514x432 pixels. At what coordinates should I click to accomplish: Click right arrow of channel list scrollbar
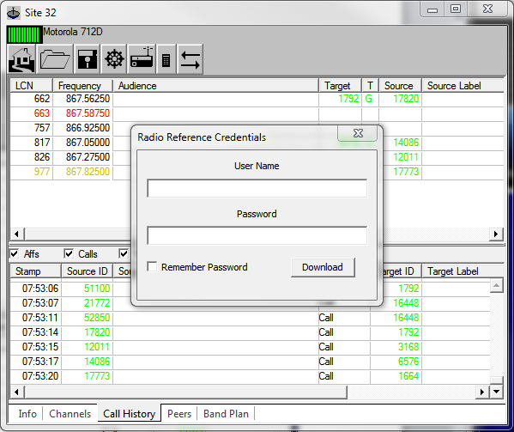click(x=496, y=234)
